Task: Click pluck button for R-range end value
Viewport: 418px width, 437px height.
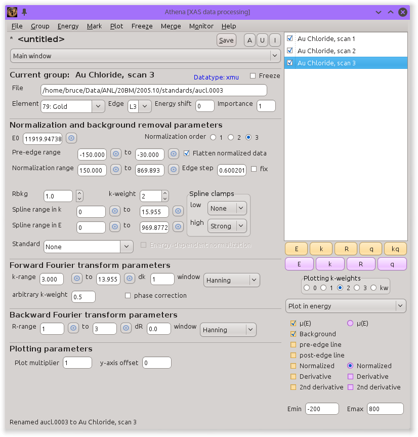Action: [126, 328]
